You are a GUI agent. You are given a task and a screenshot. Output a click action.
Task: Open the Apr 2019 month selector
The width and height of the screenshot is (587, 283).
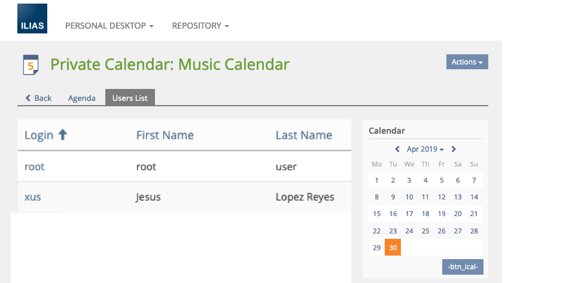[x=425, y=149]
